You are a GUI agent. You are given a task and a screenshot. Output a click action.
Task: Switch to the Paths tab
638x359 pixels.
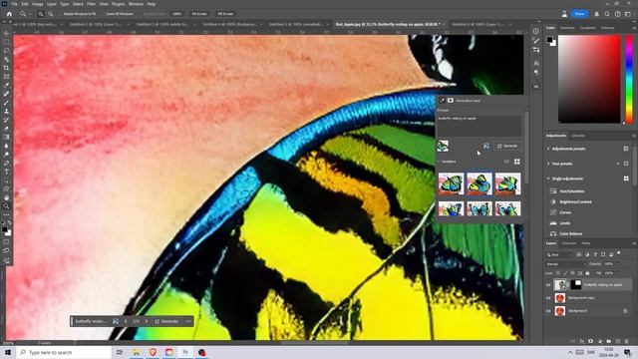pos(586,243)
